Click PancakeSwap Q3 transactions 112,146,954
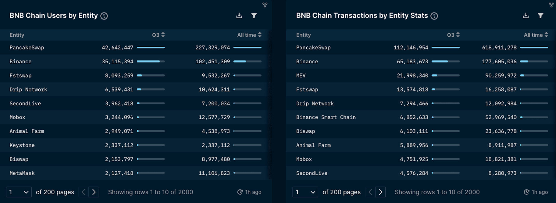556x203 pixels. (x=411, y=47)
